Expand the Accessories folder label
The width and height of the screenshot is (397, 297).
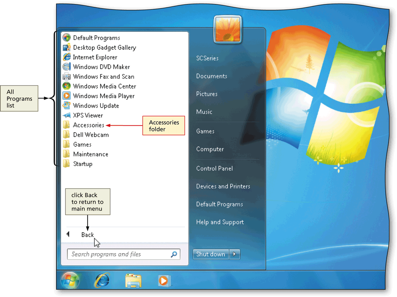(x=89, y=125)
